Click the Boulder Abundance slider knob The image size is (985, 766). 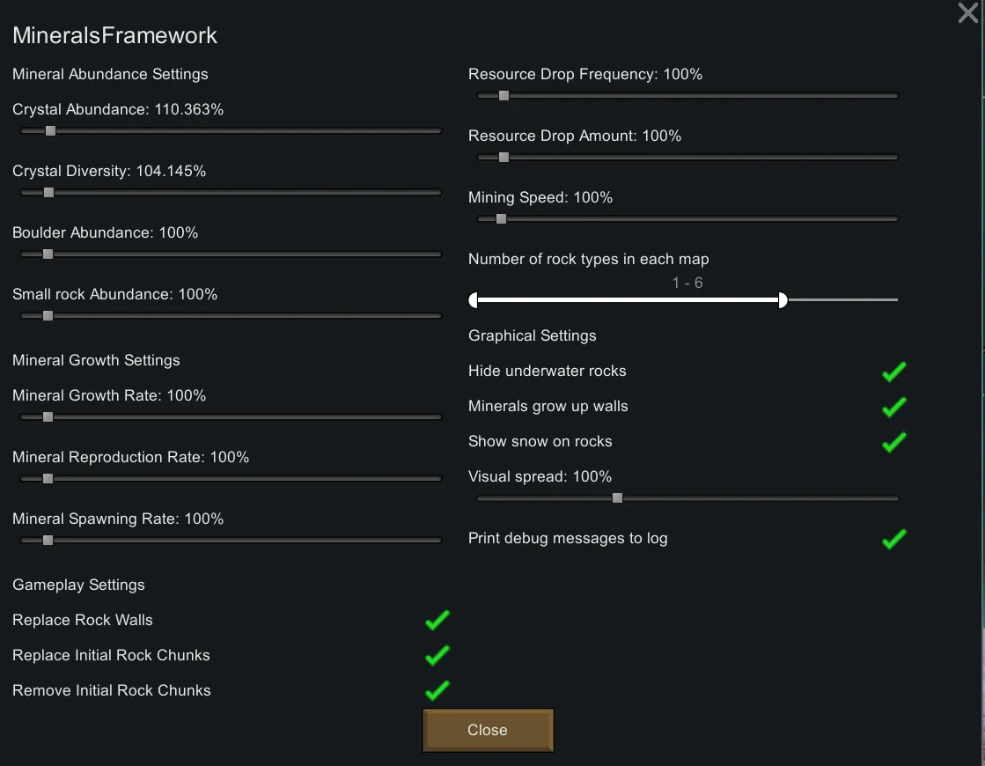click(x=48, y=254)
